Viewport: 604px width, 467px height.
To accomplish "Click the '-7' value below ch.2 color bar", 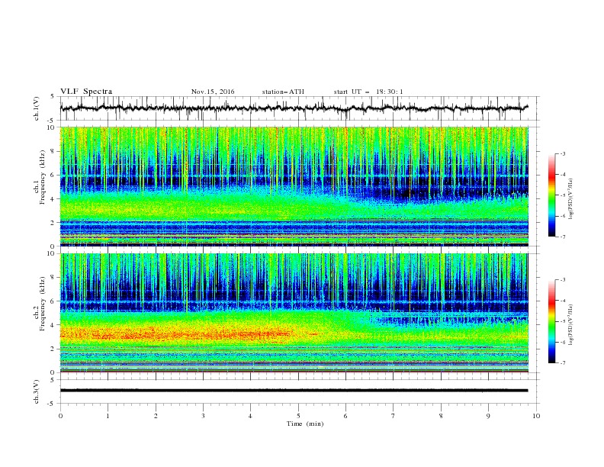I will pyautogui.click(x=562, y=363).
